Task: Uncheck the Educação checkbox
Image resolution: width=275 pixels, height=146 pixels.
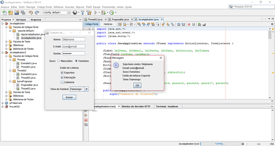Action: point(62,78)
